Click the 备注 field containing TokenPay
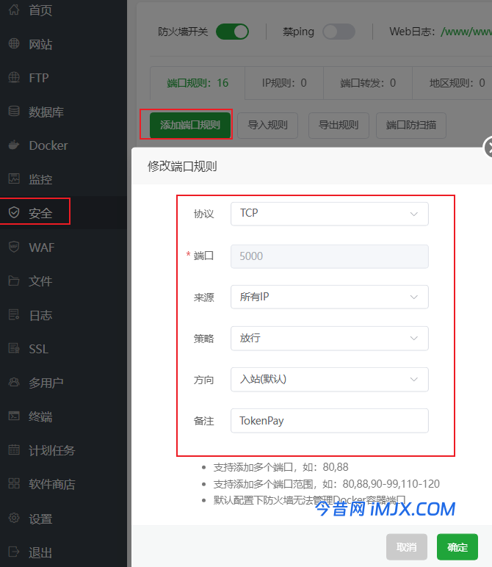 329,421
